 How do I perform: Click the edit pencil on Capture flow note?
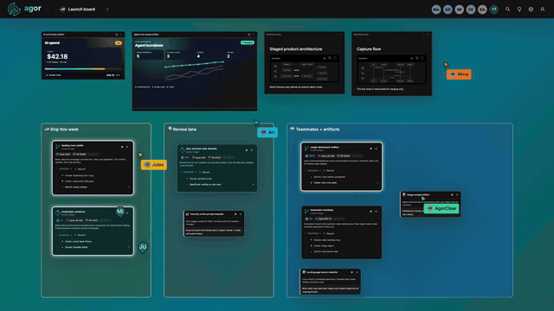tap(423, 35)
